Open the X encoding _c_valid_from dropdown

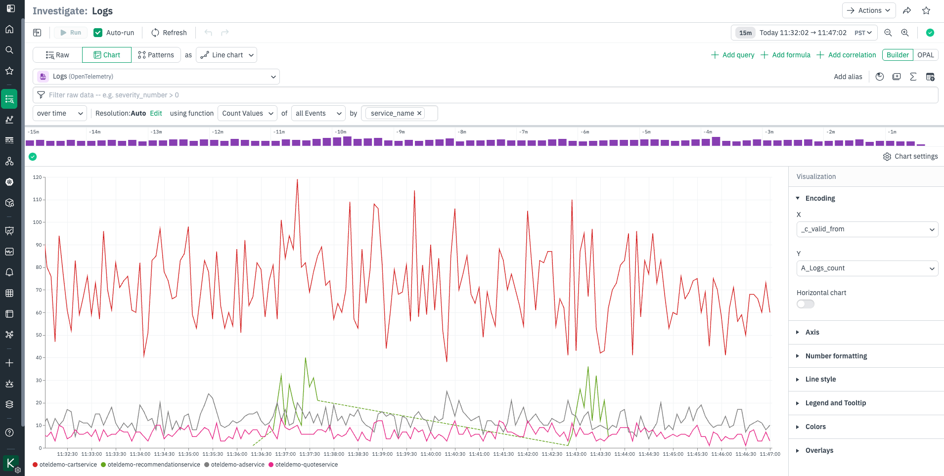[x=867, y=229]
